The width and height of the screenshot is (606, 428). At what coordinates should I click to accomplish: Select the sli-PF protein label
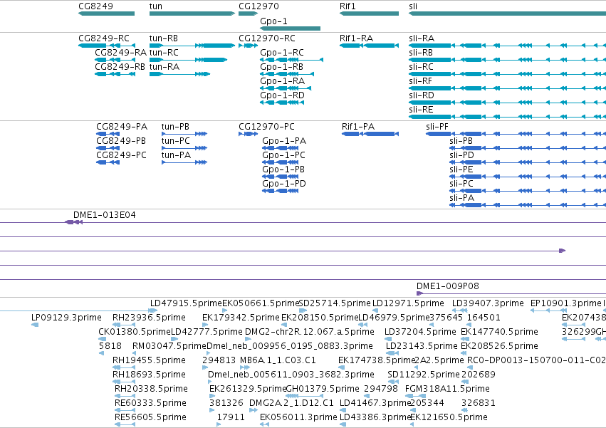pos(437,127)
